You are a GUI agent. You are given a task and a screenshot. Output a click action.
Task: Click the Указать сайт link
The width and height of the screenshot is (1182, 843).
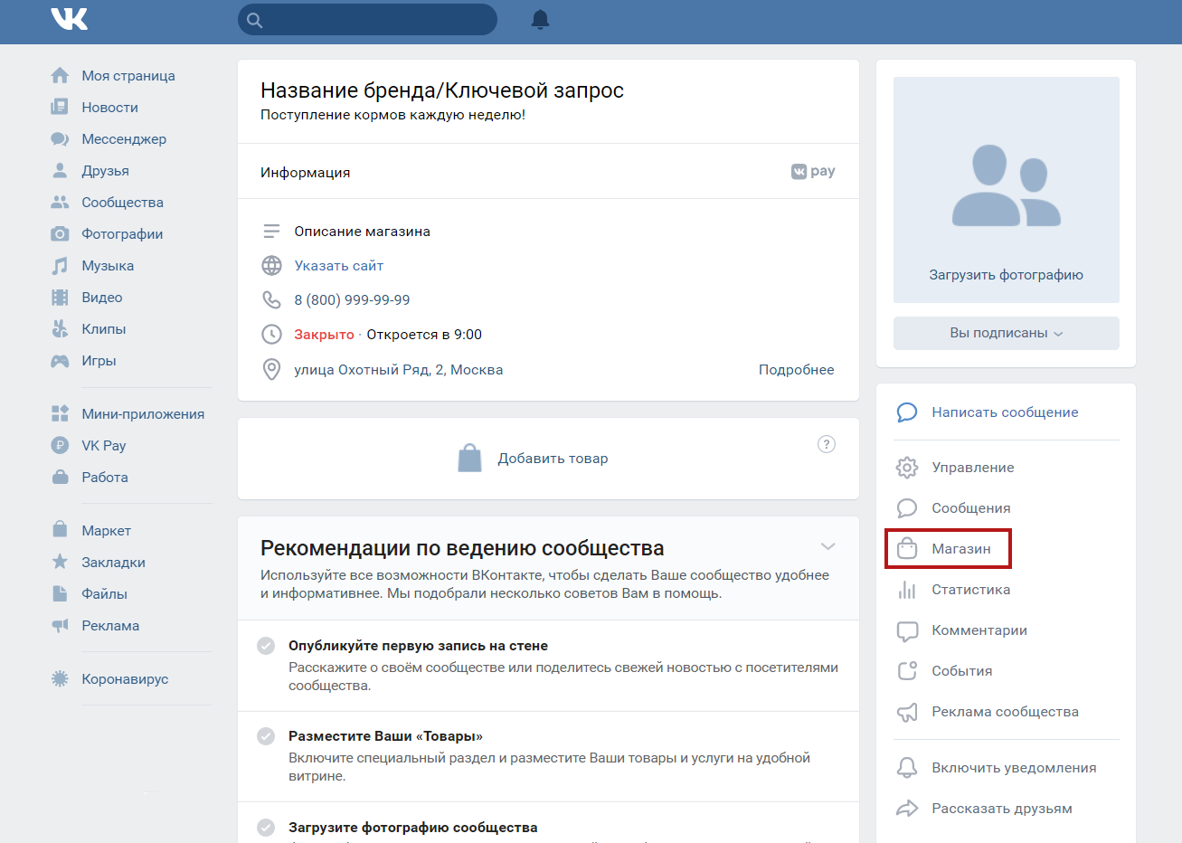click(x=338, y=266)
